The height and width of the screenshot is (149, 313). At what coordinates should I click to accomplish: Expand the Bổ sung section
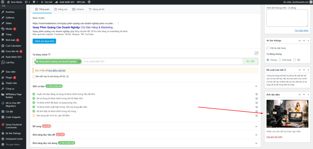[256, 126]
